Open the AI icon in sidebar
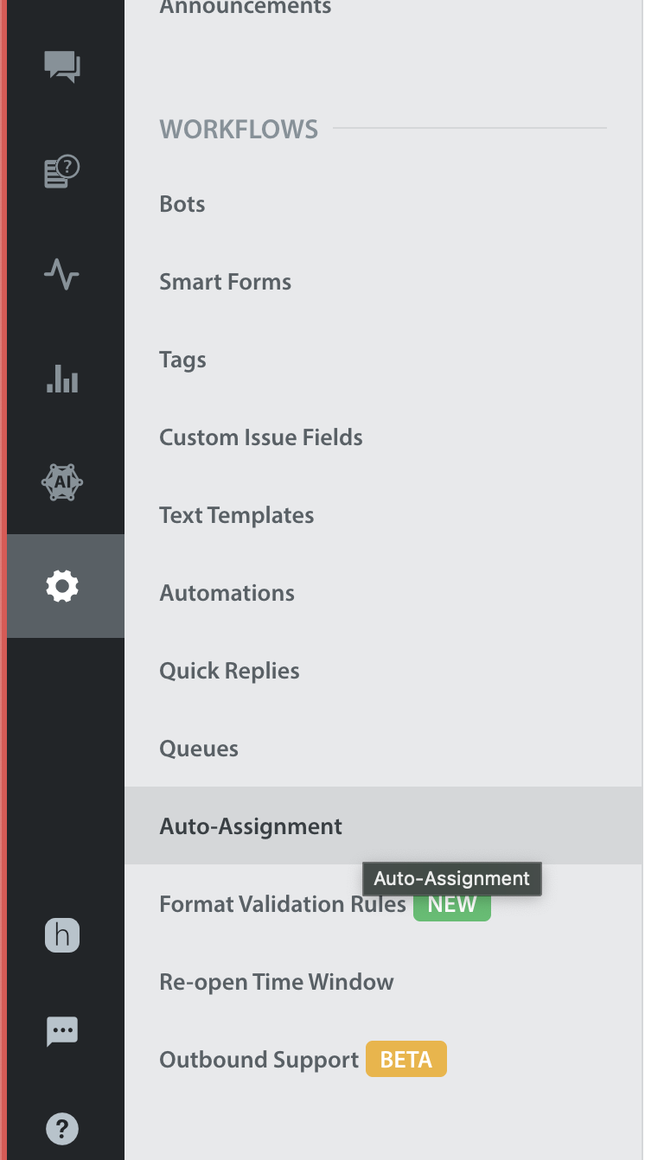This screenshot has height=1160, width=645. 62,482
